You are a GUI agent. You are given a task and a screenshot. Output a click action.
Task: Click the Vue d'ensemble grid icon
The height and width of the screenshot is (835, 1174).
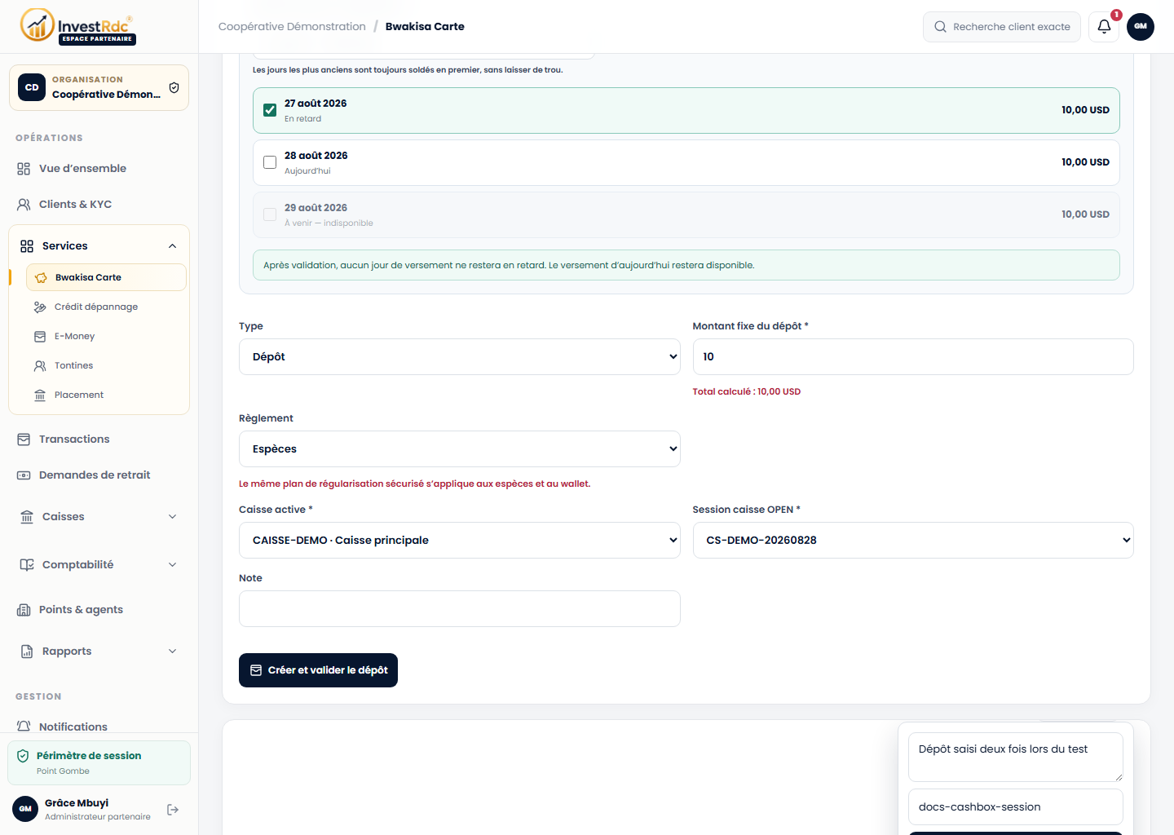24,169
